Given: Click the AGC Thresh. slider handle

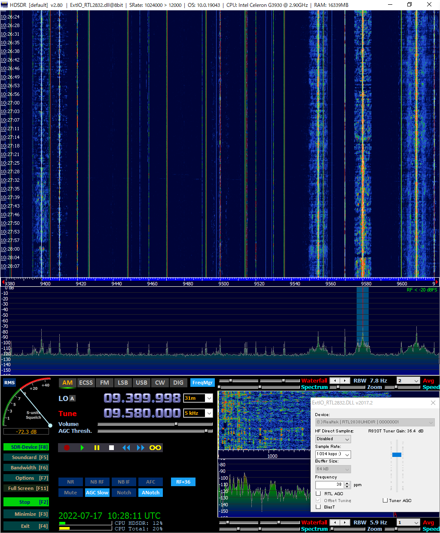Looking at the screenshot, I should [206, 430].
